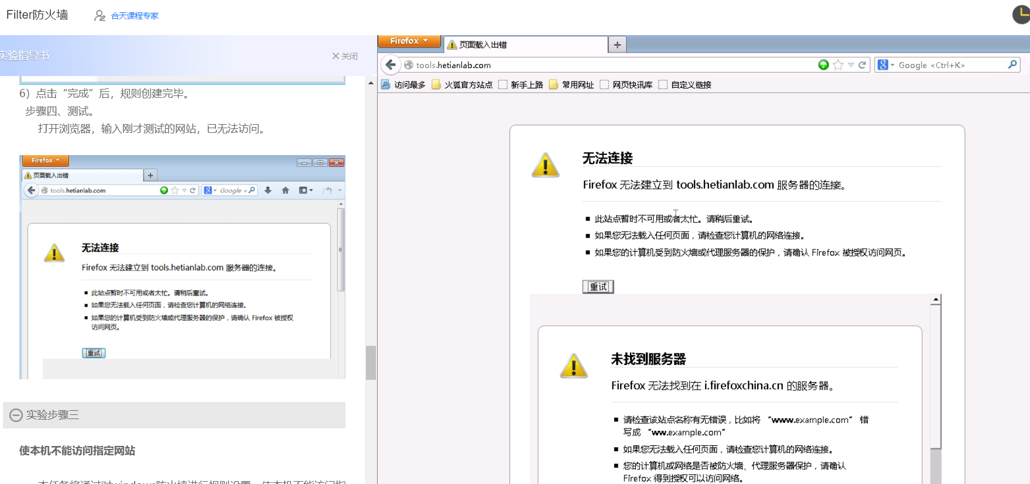Image resolution: width=1030 pixels, height=484 pixels.
Task: Click the warning icon beside 未找到服务器
Action: click(x=574, y=366)
